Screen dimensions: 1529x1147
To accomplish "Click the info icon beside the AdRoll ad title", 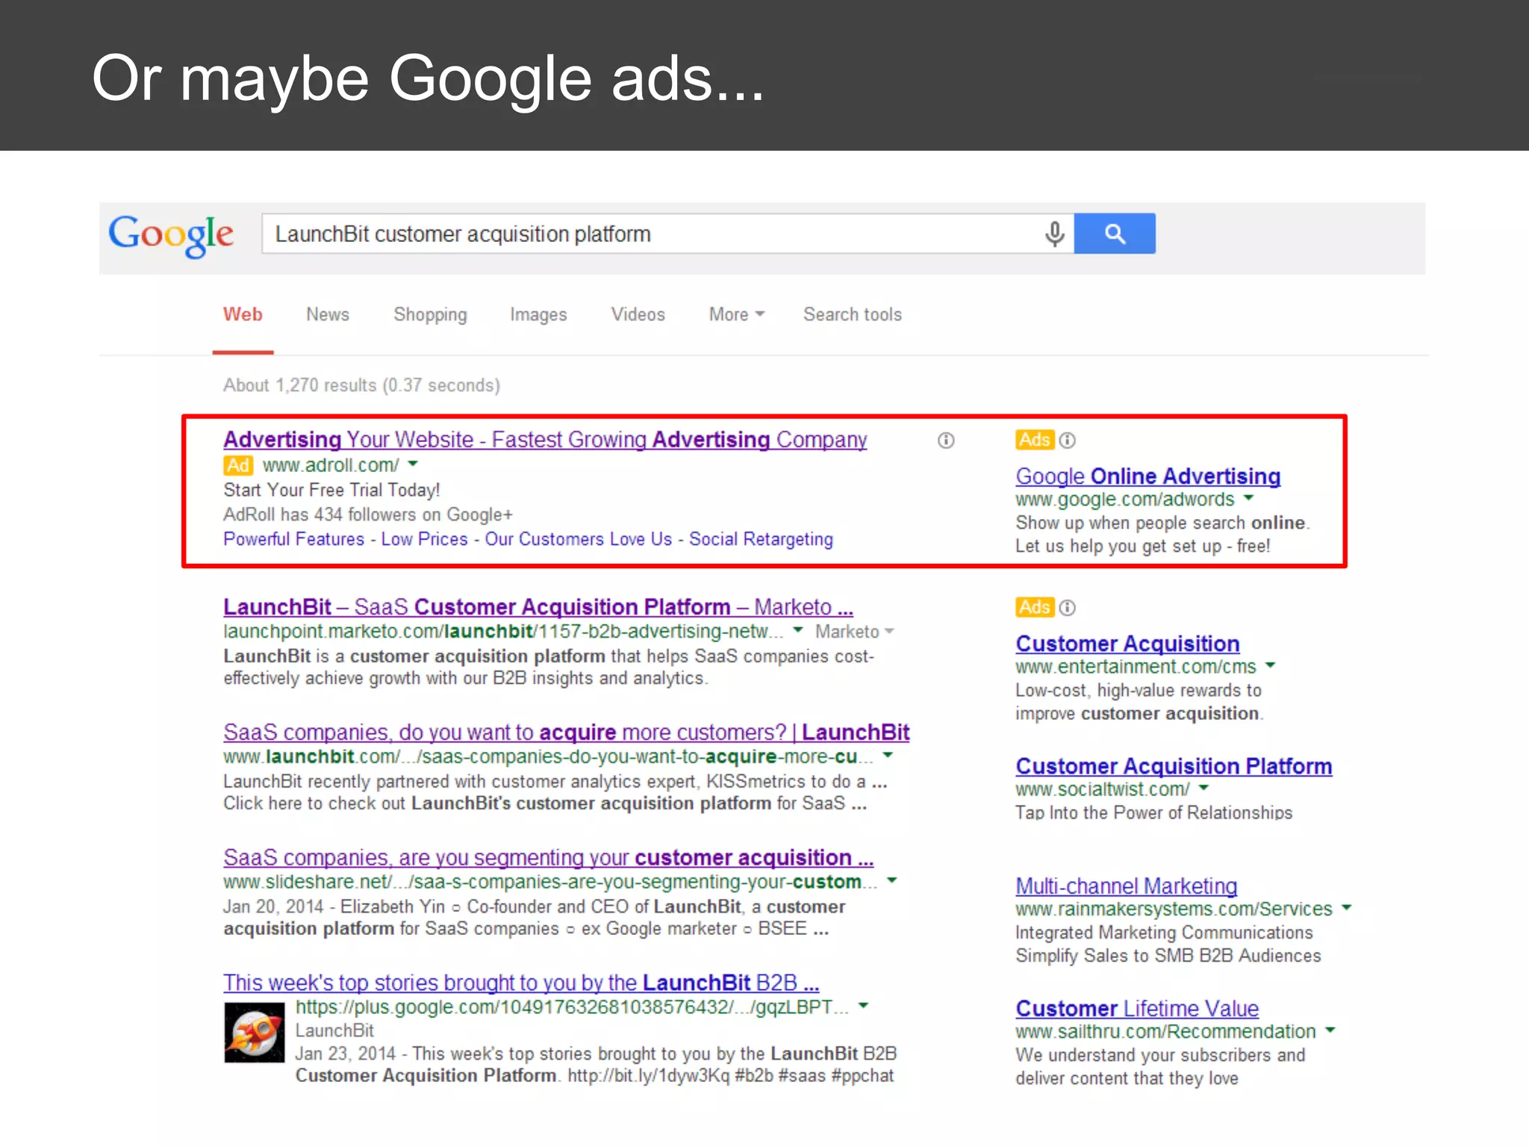I will coord(946,441).
